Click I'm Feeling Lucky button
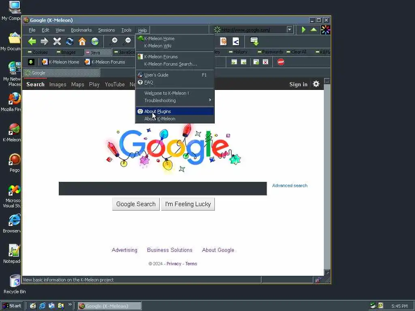This screenshot has width=415, height=311. 188,204
